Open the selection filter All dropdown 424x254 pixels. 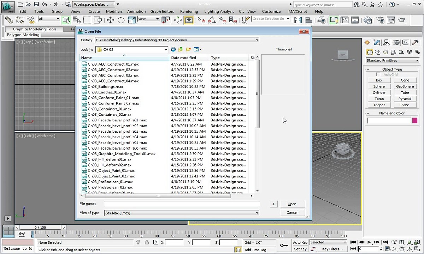coord(49,19)
